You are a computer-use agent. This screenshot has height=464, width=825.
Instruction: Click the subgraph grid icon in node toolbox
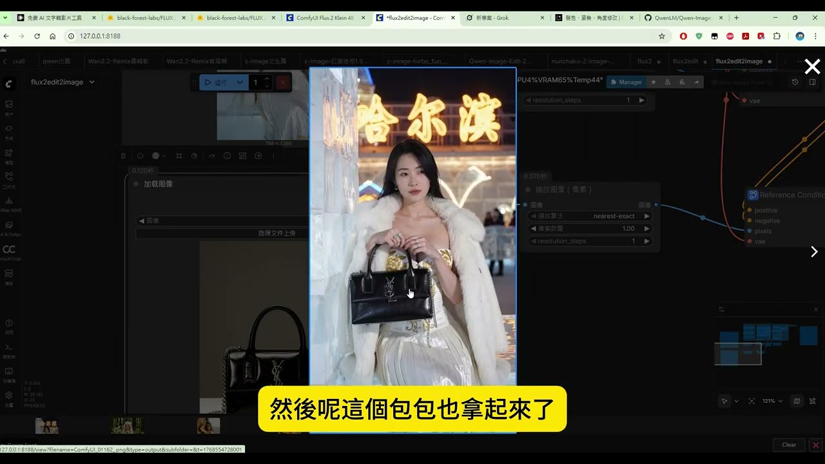242,156
